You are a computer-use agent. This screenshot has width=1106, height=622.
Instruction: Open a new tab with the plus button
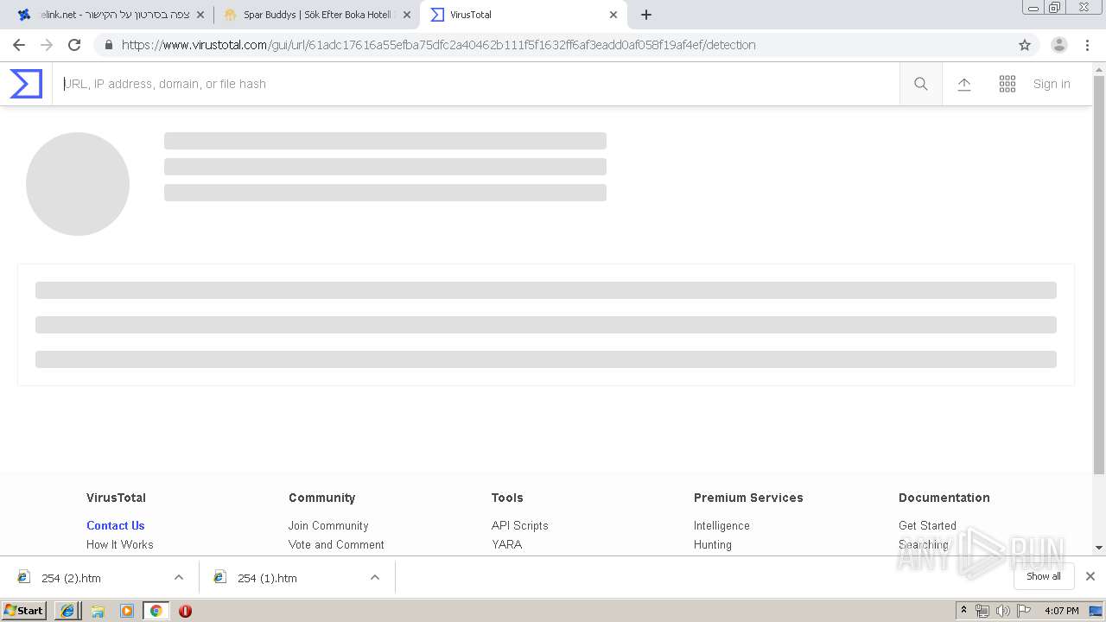click(x=646, y=15)
